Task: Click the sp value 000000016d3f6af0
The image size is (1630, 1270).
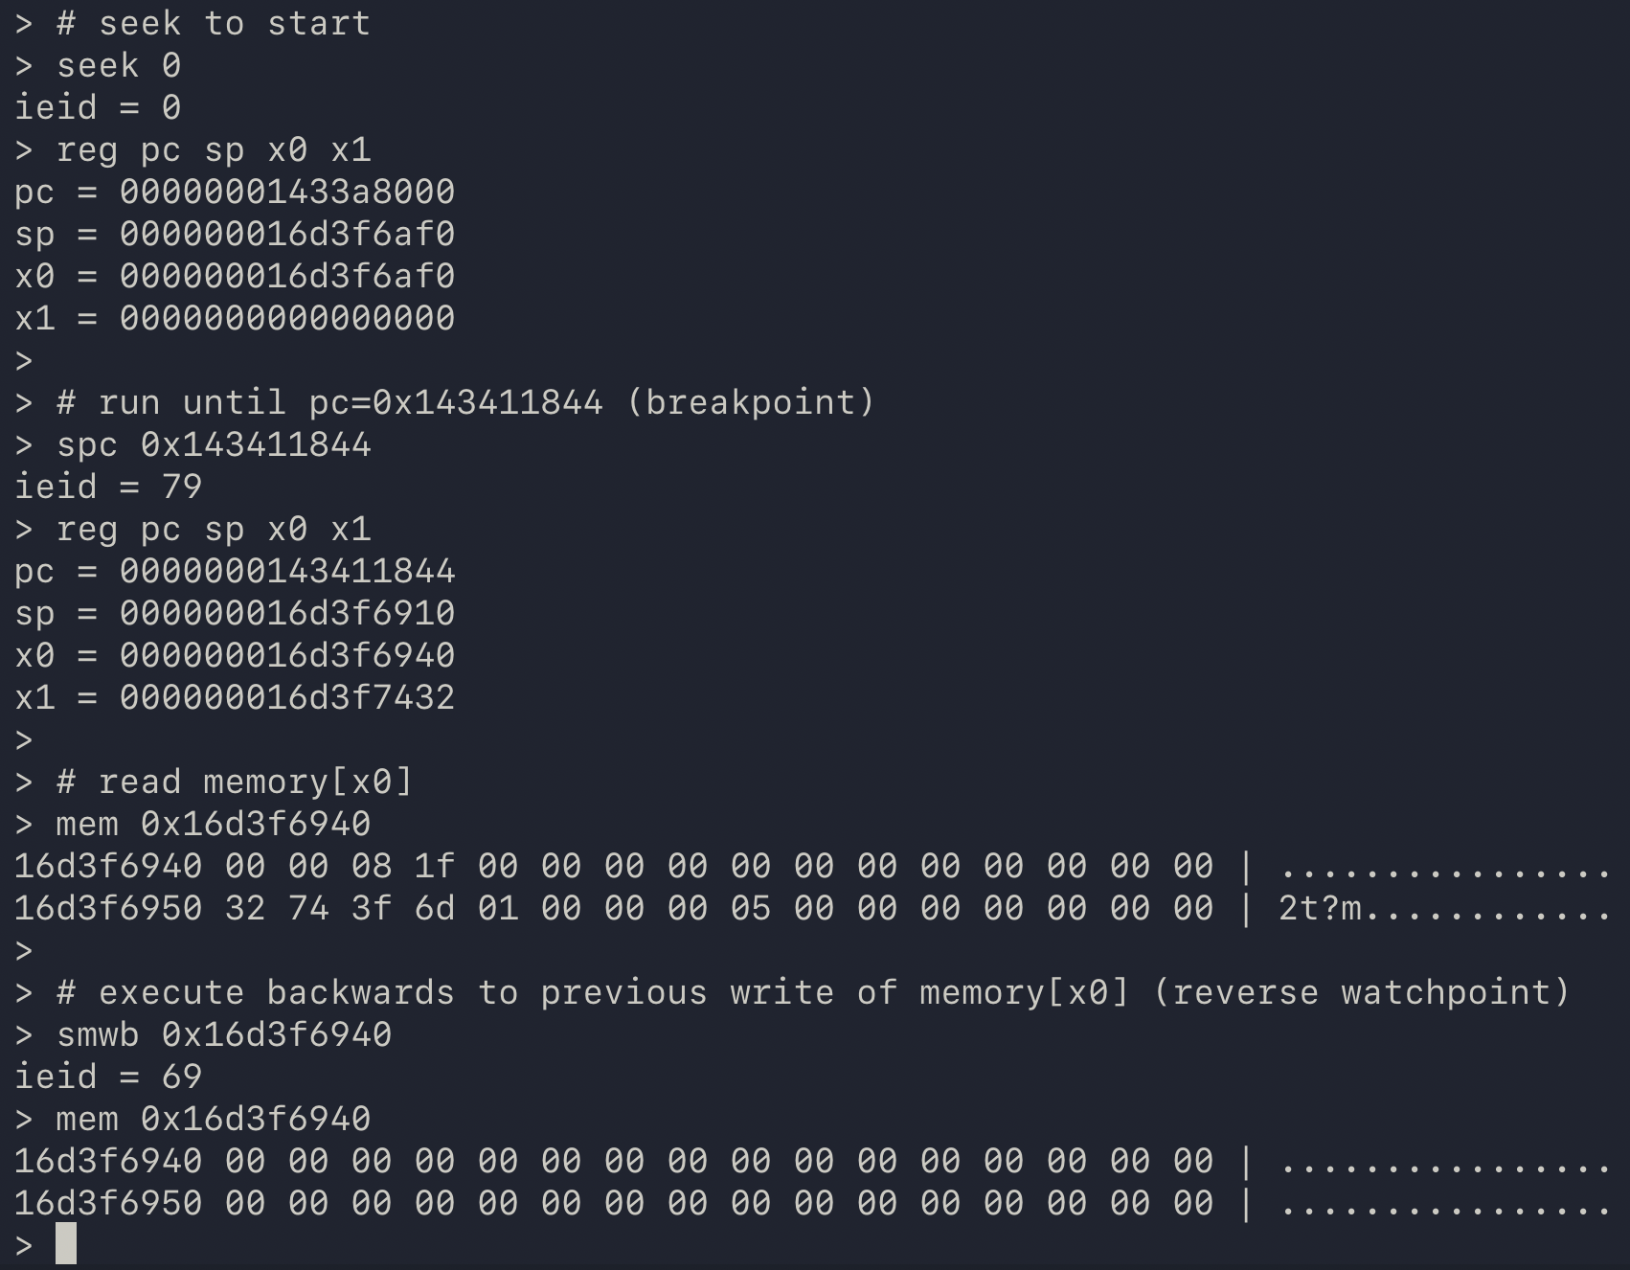Action: click(286, 235)
